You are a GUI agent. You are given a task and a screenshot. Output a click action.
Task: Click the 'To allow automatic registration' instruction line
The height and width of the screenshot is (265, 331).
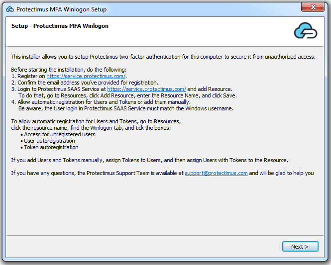coord(96,121)
